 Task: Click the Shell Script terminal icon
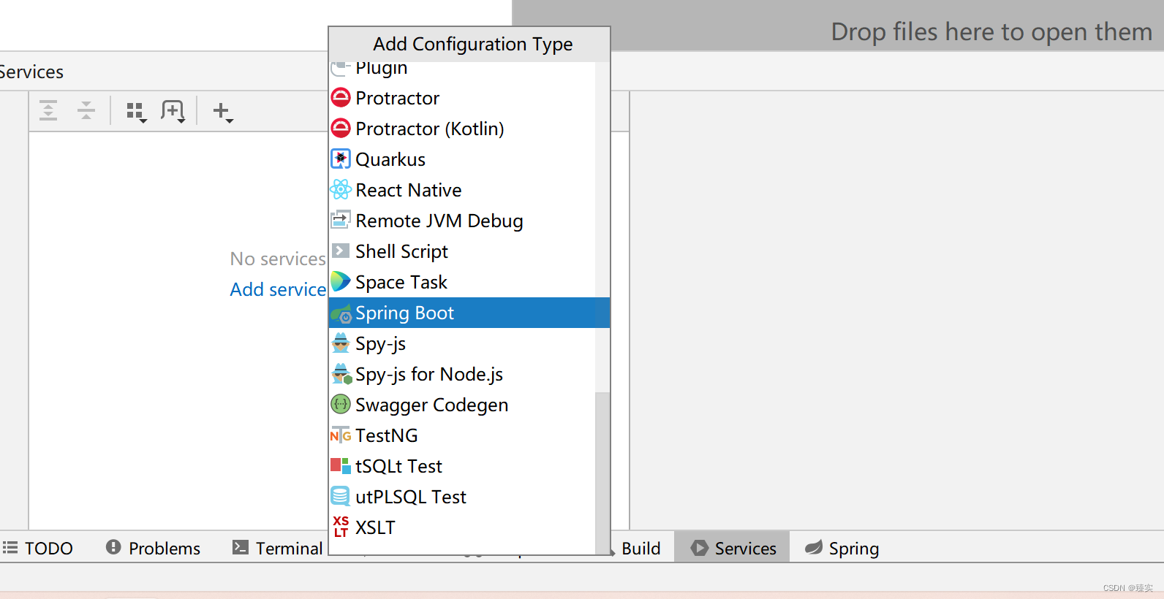pos(341,251)
